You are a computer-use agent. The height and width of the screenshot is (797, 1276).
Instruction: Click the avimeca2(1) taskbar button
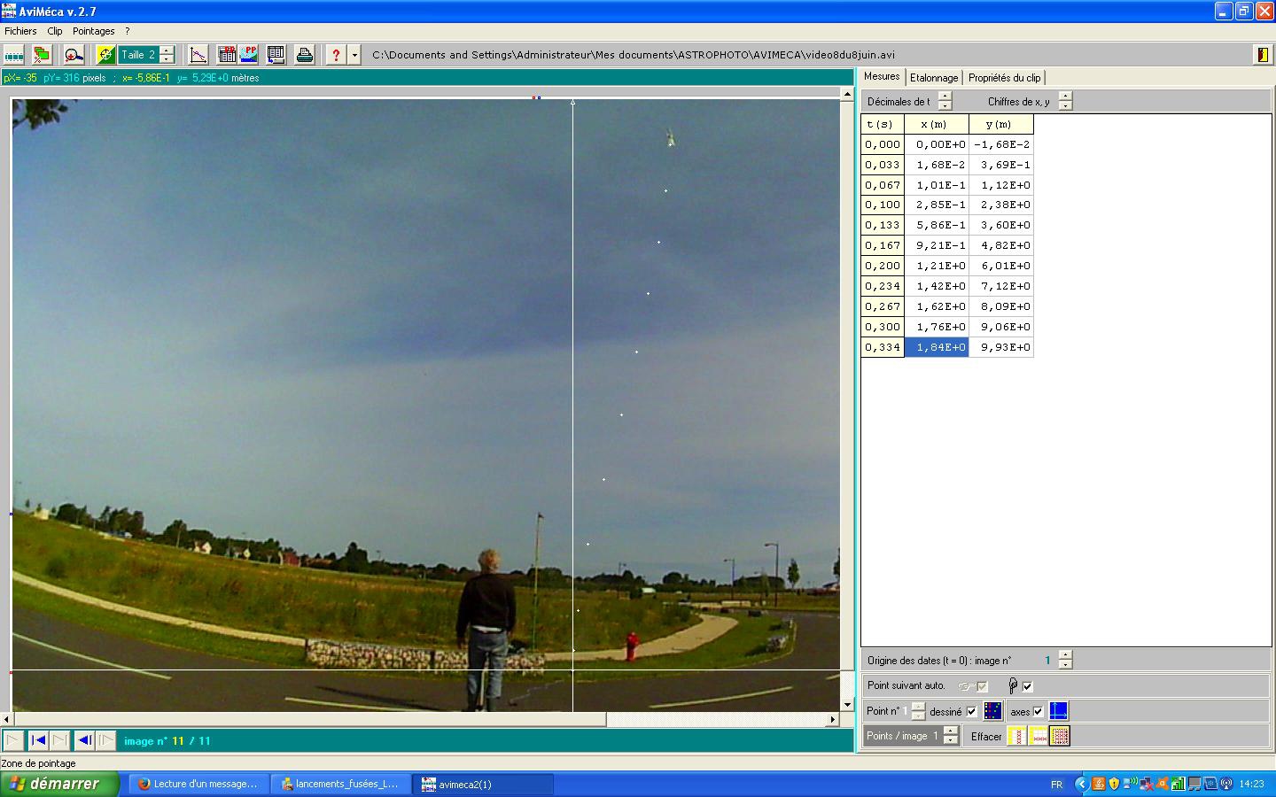[483, 784]
